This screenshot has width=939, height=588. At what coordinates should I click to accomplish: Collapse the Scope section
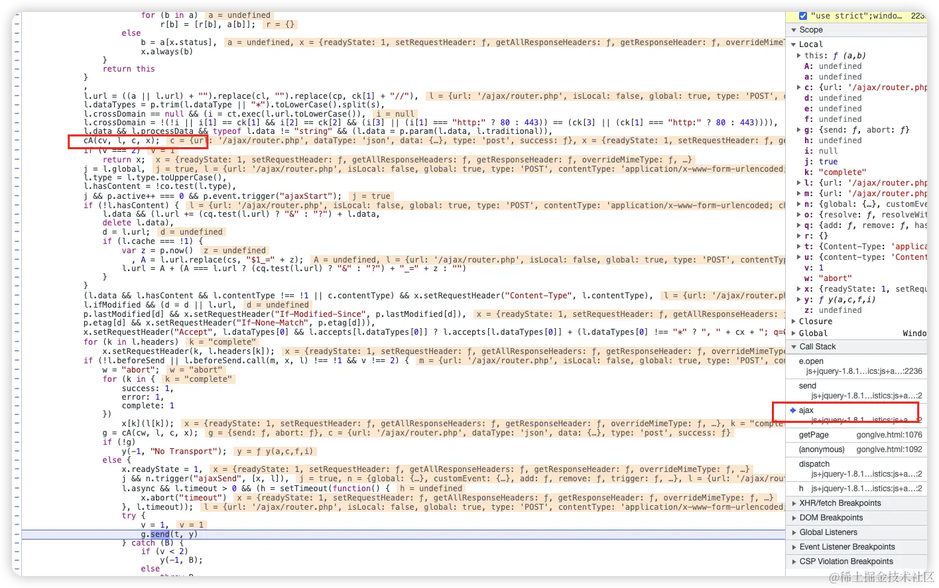click(x=793, y=30)
